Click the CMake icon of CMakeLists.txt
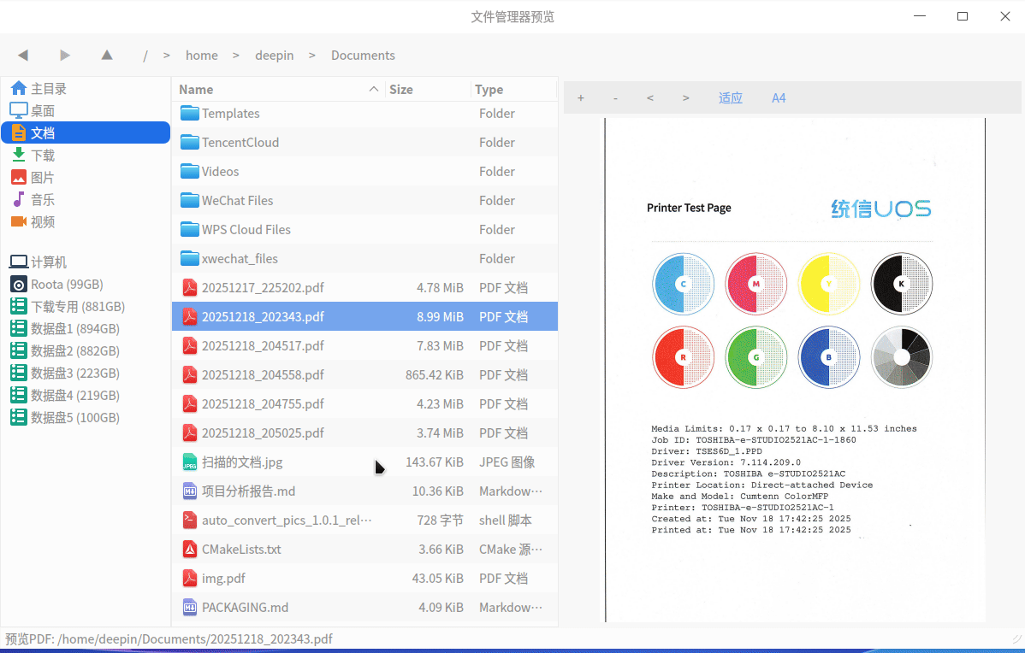This screenshot has height=653, width=1025. coord(190,550)
